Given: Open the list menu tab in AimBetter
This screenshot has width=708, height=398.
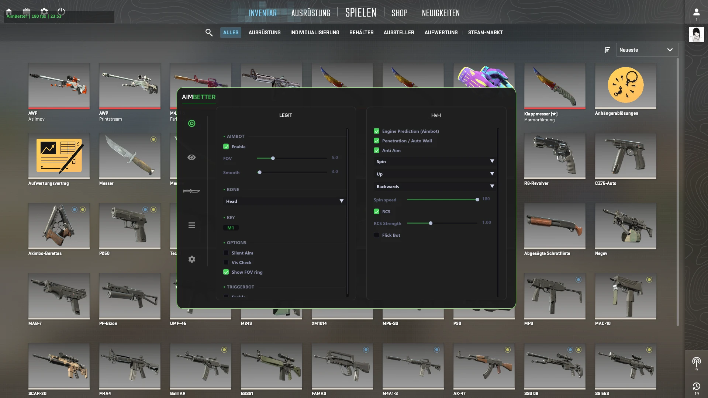Looking at the screenshot, I should pyautogui.click(x=191, y=225).
